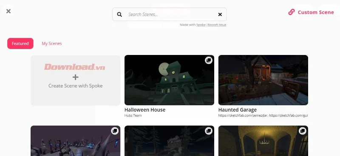
Task: Click the Hubs Team attribution text
Action: (133, 115)
